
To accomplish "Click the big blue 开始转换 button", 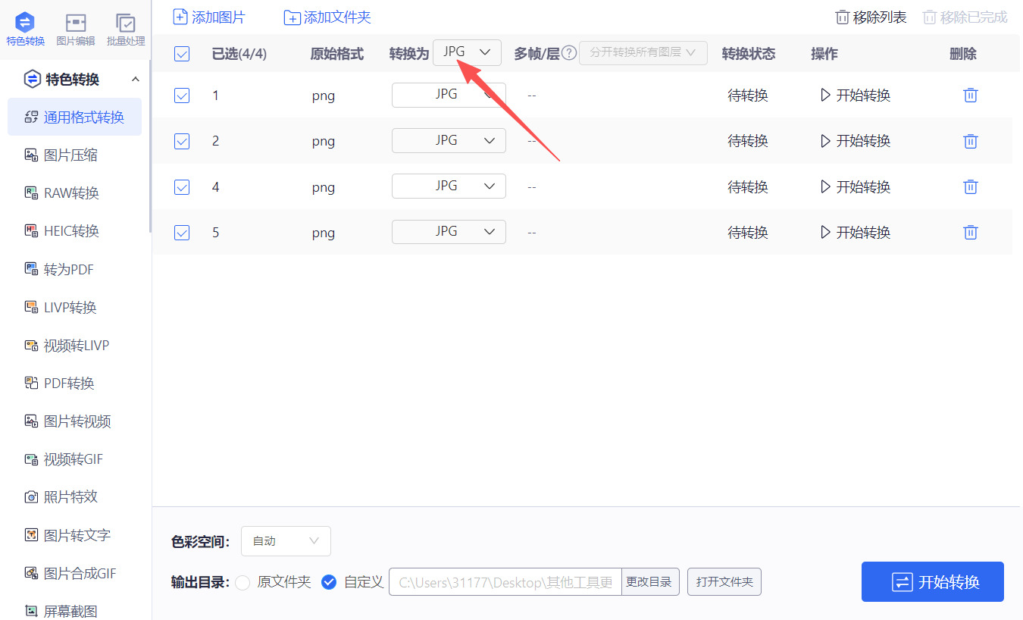I will (933, 582).
